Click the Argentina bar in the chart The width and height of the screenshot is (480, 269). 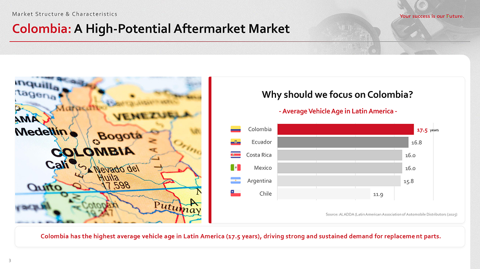[x=339, y=181]
